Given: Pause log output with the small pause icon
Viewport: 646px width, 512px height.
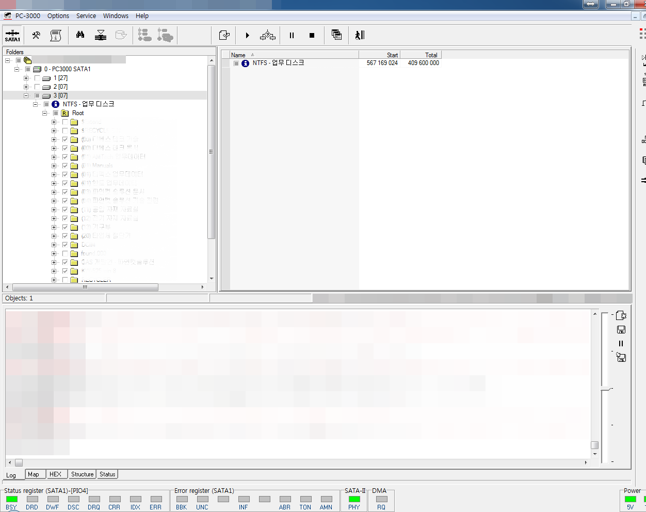Looking at the screenshot, I should [621, 343].
